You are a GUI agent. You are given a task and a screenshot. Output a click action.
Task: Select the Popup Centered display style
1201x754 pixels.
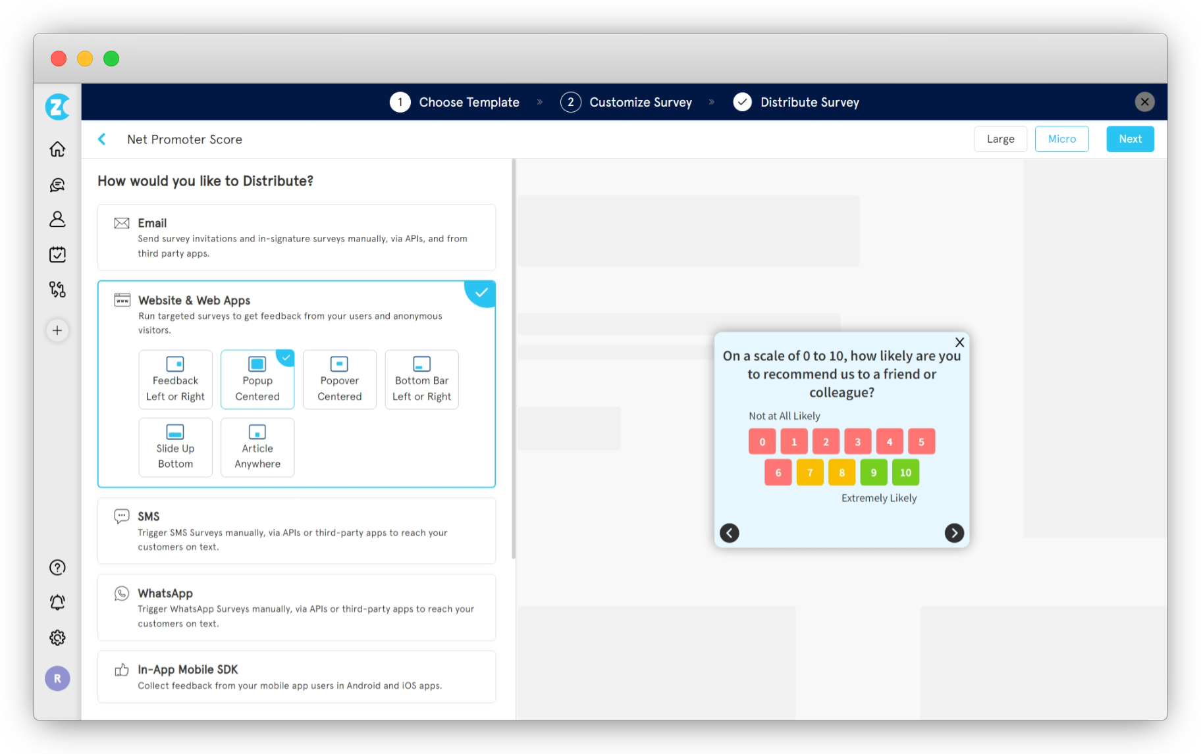[257, 380]
